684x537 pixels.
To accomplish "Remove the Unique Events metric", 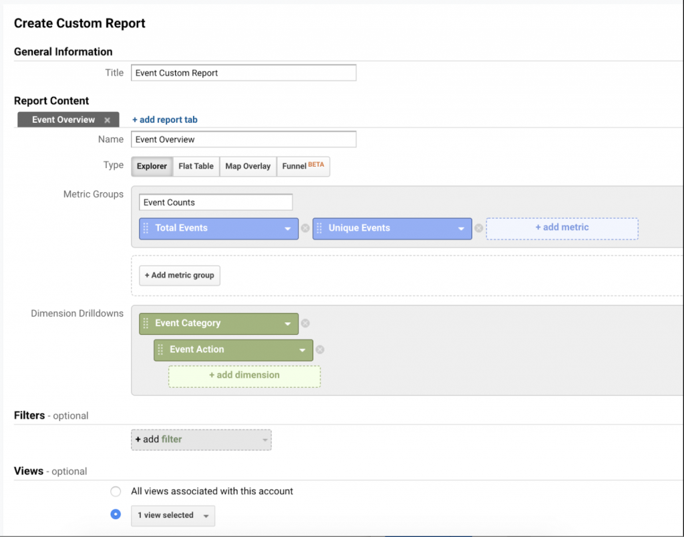I will [x=478, y=228].
